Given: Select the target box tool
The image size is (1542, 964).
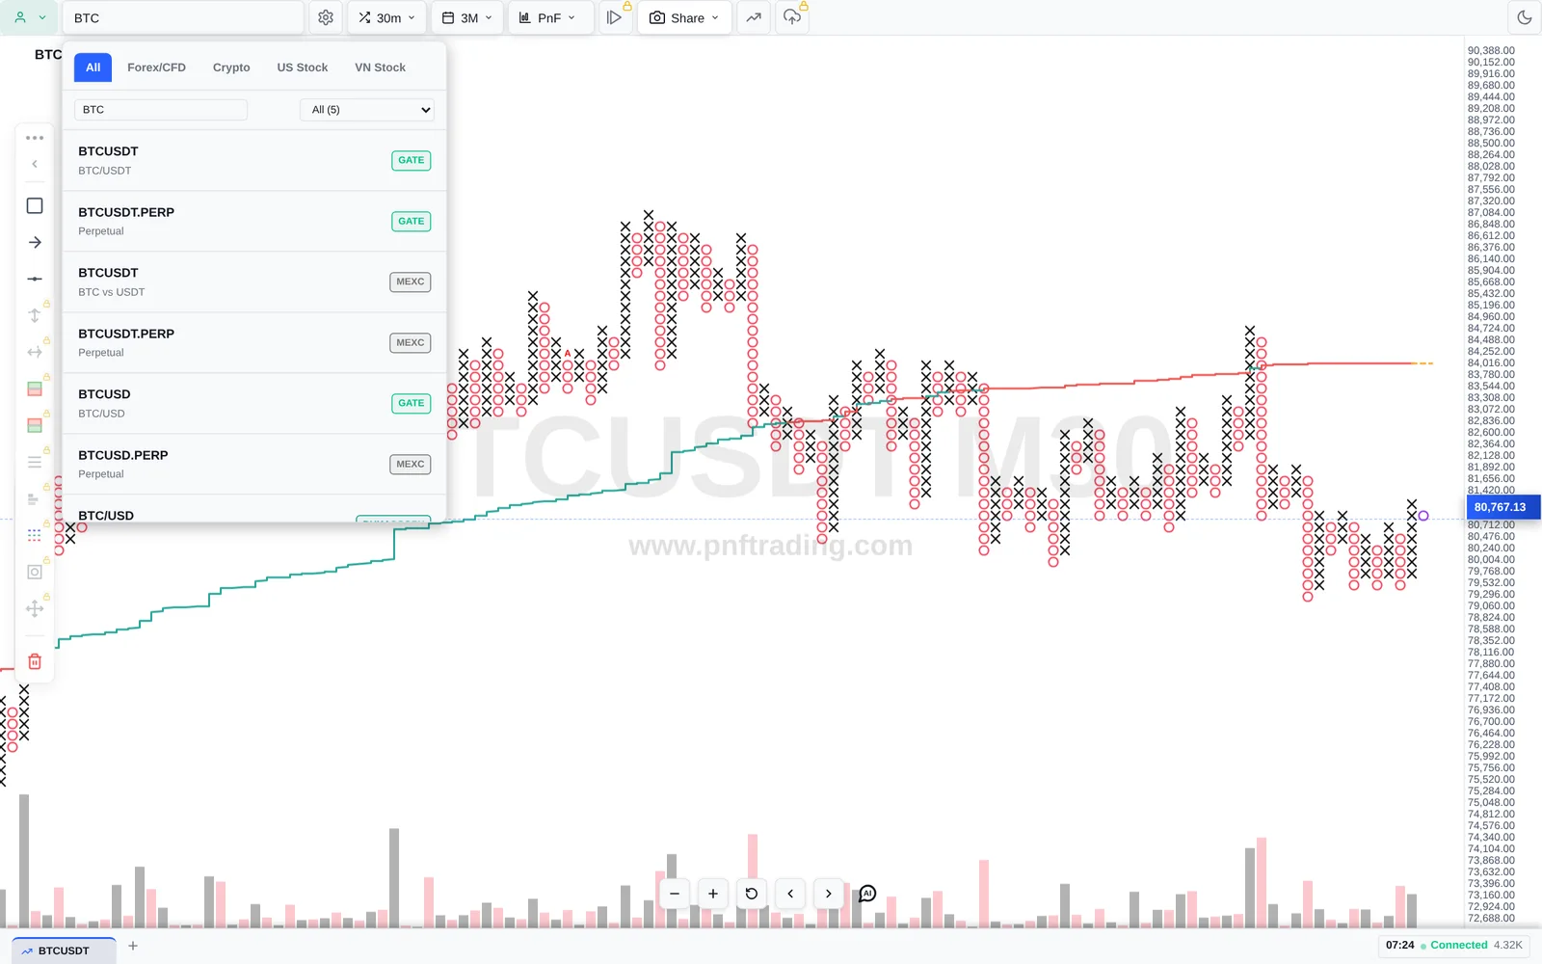Looking at the screenshot, I should (x=35, y=572).
